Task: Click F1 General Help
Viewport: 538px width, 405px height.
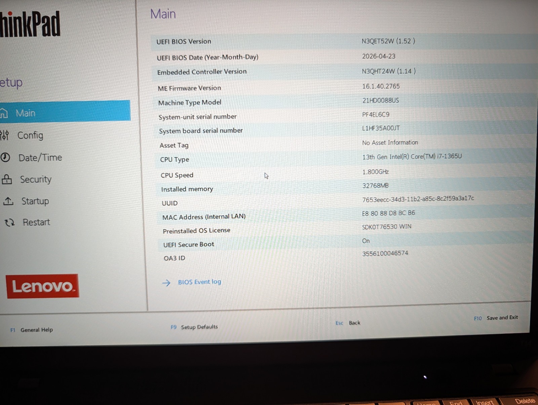Action: [x=32, y=330]
